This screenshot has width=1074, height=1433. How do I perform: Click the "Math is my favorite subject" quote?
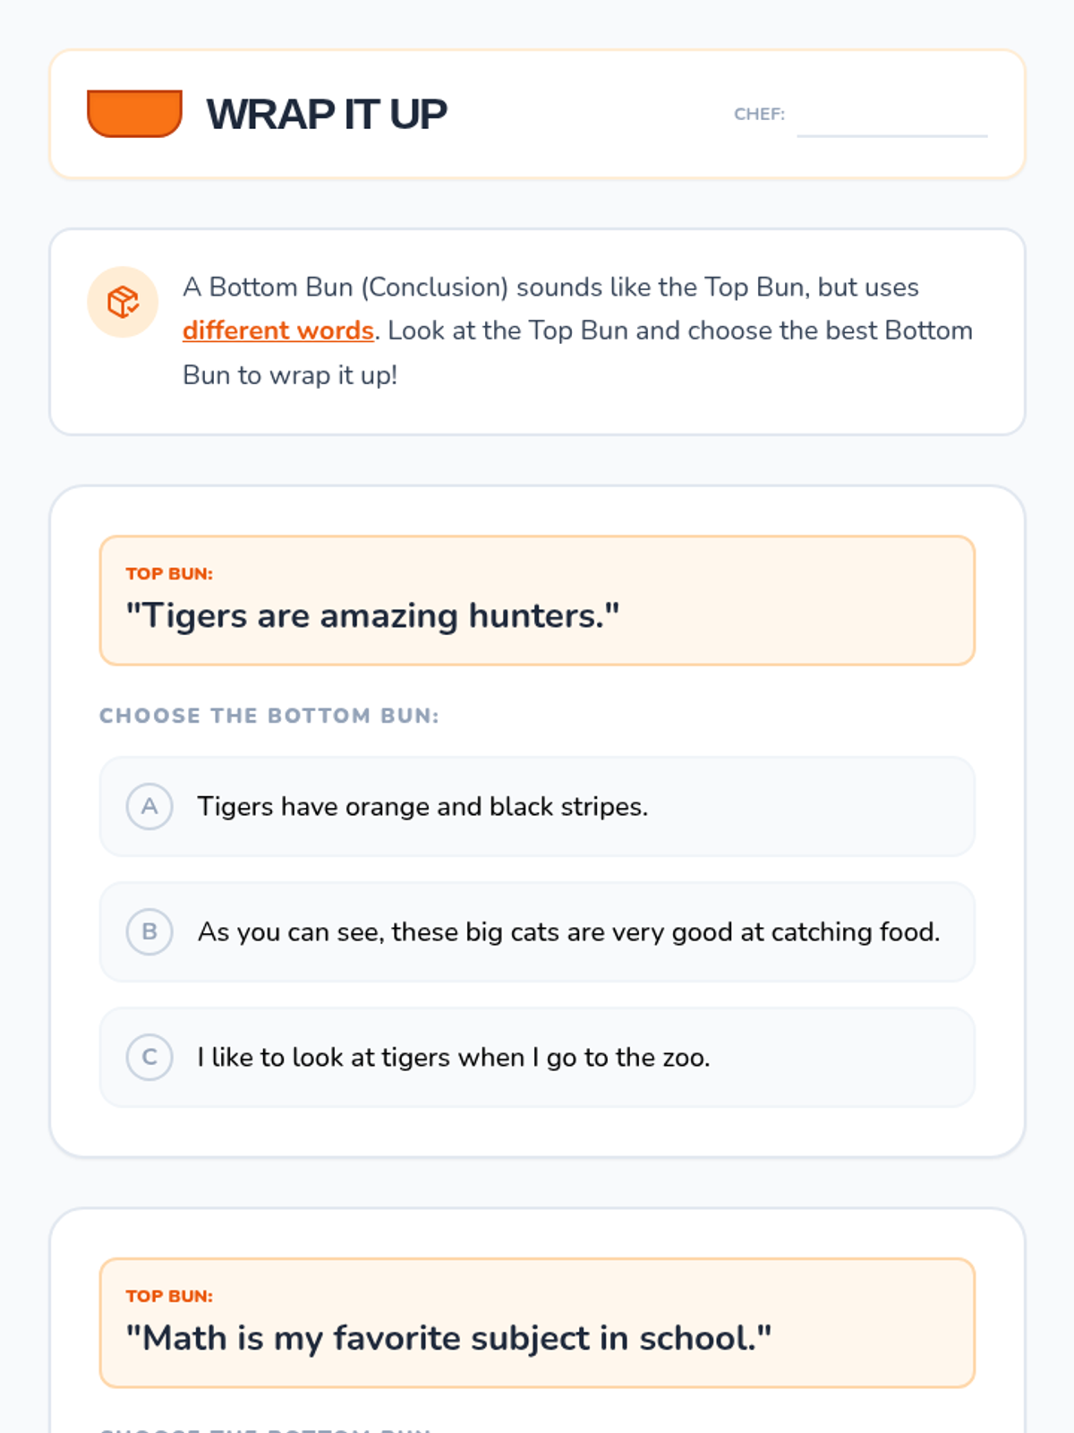[x=448, y=1338]
